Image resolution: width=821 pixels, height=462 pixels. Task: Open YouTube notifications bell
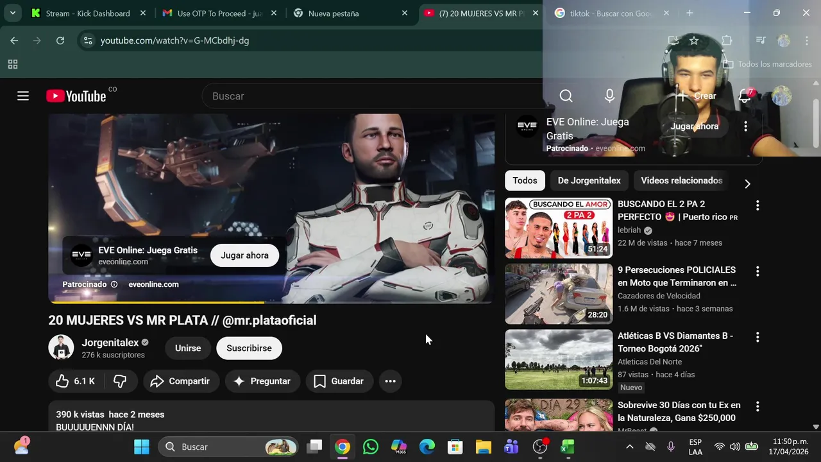coord(745,96)
